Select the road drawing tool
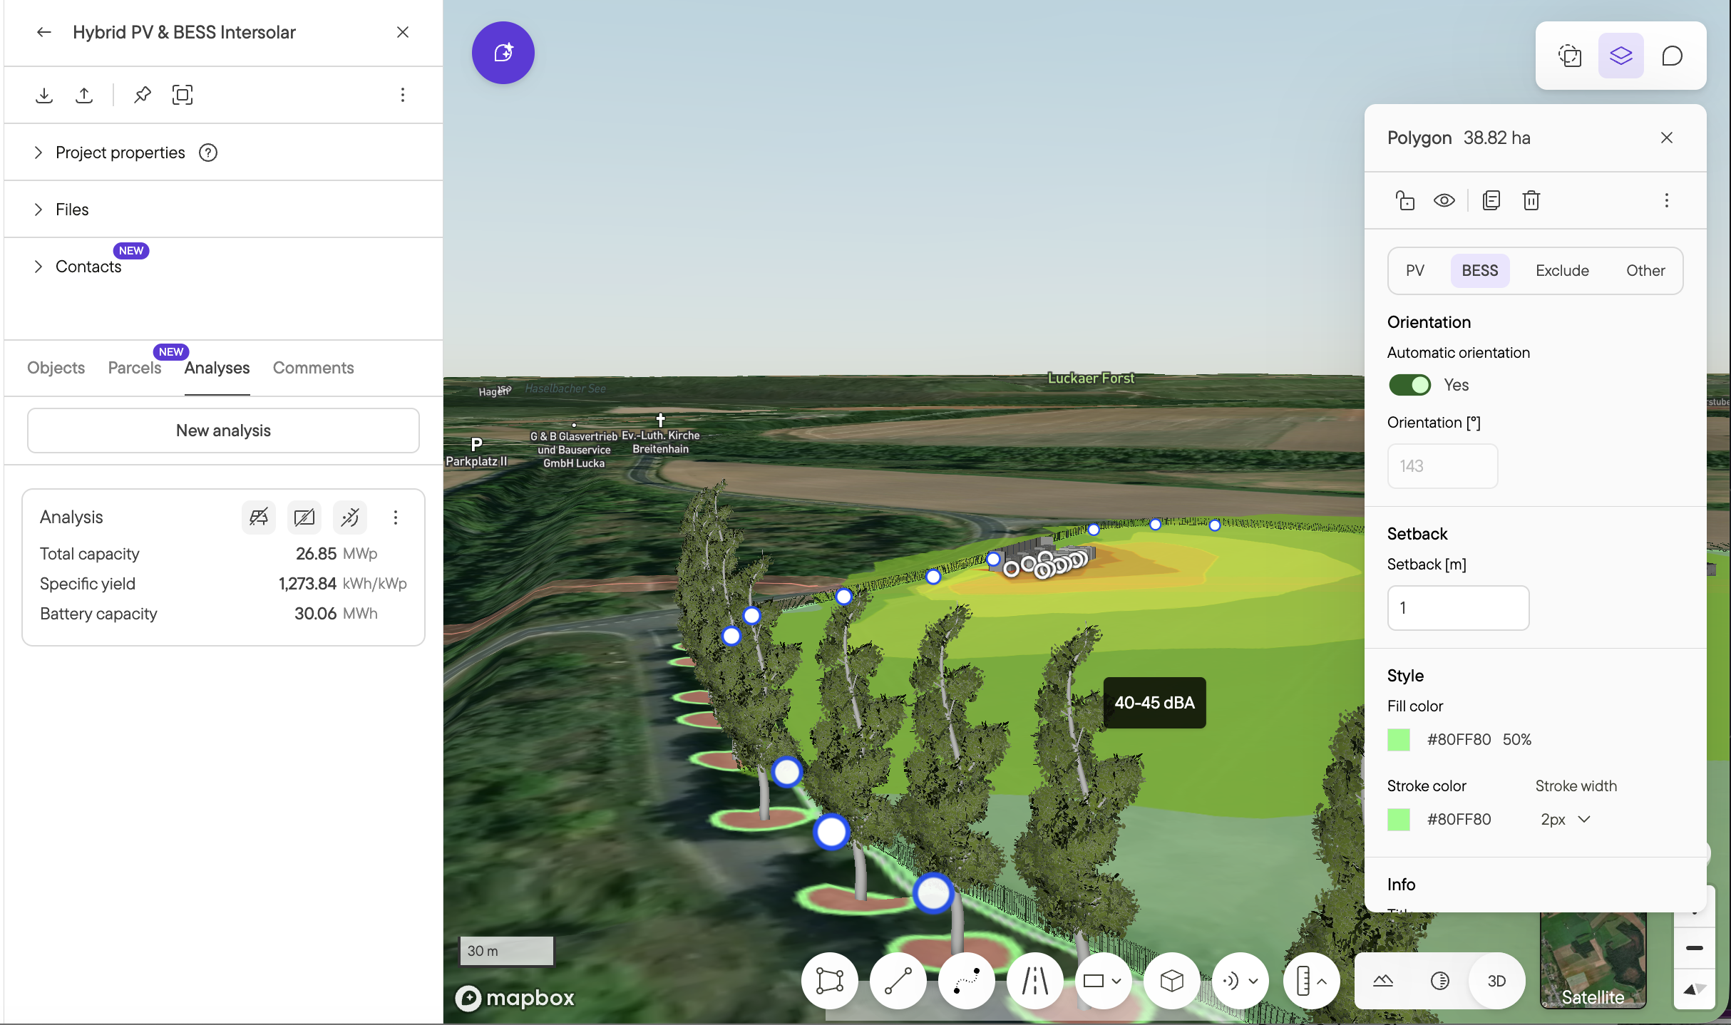This screenshot has width=1731, height=1025. (1035, 981)
